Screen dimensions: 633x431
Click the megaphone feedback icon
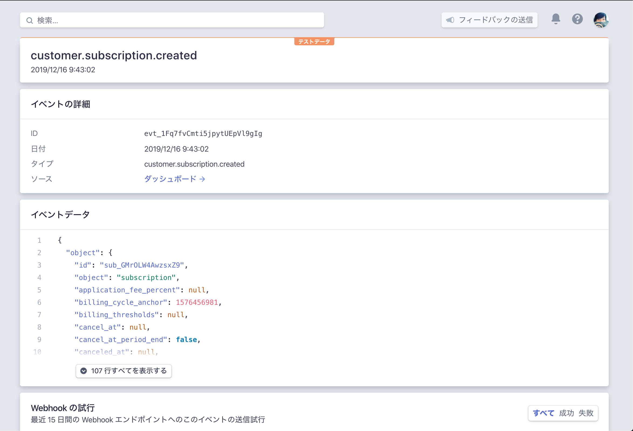(450, 20)
